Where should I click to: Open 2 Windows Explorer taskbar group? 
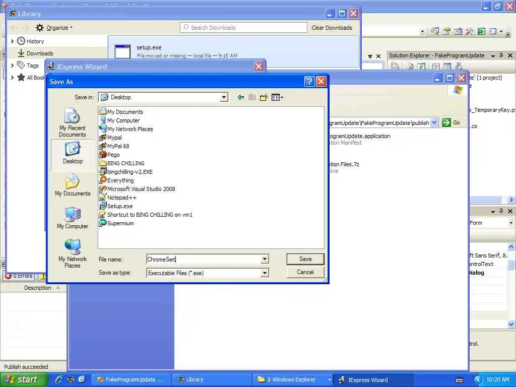pos(293,379)
